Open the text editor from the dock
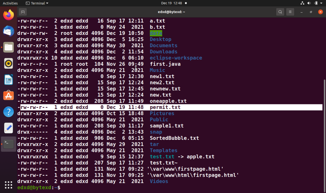The width and height of the screenshot is (326, 193). 8,128
